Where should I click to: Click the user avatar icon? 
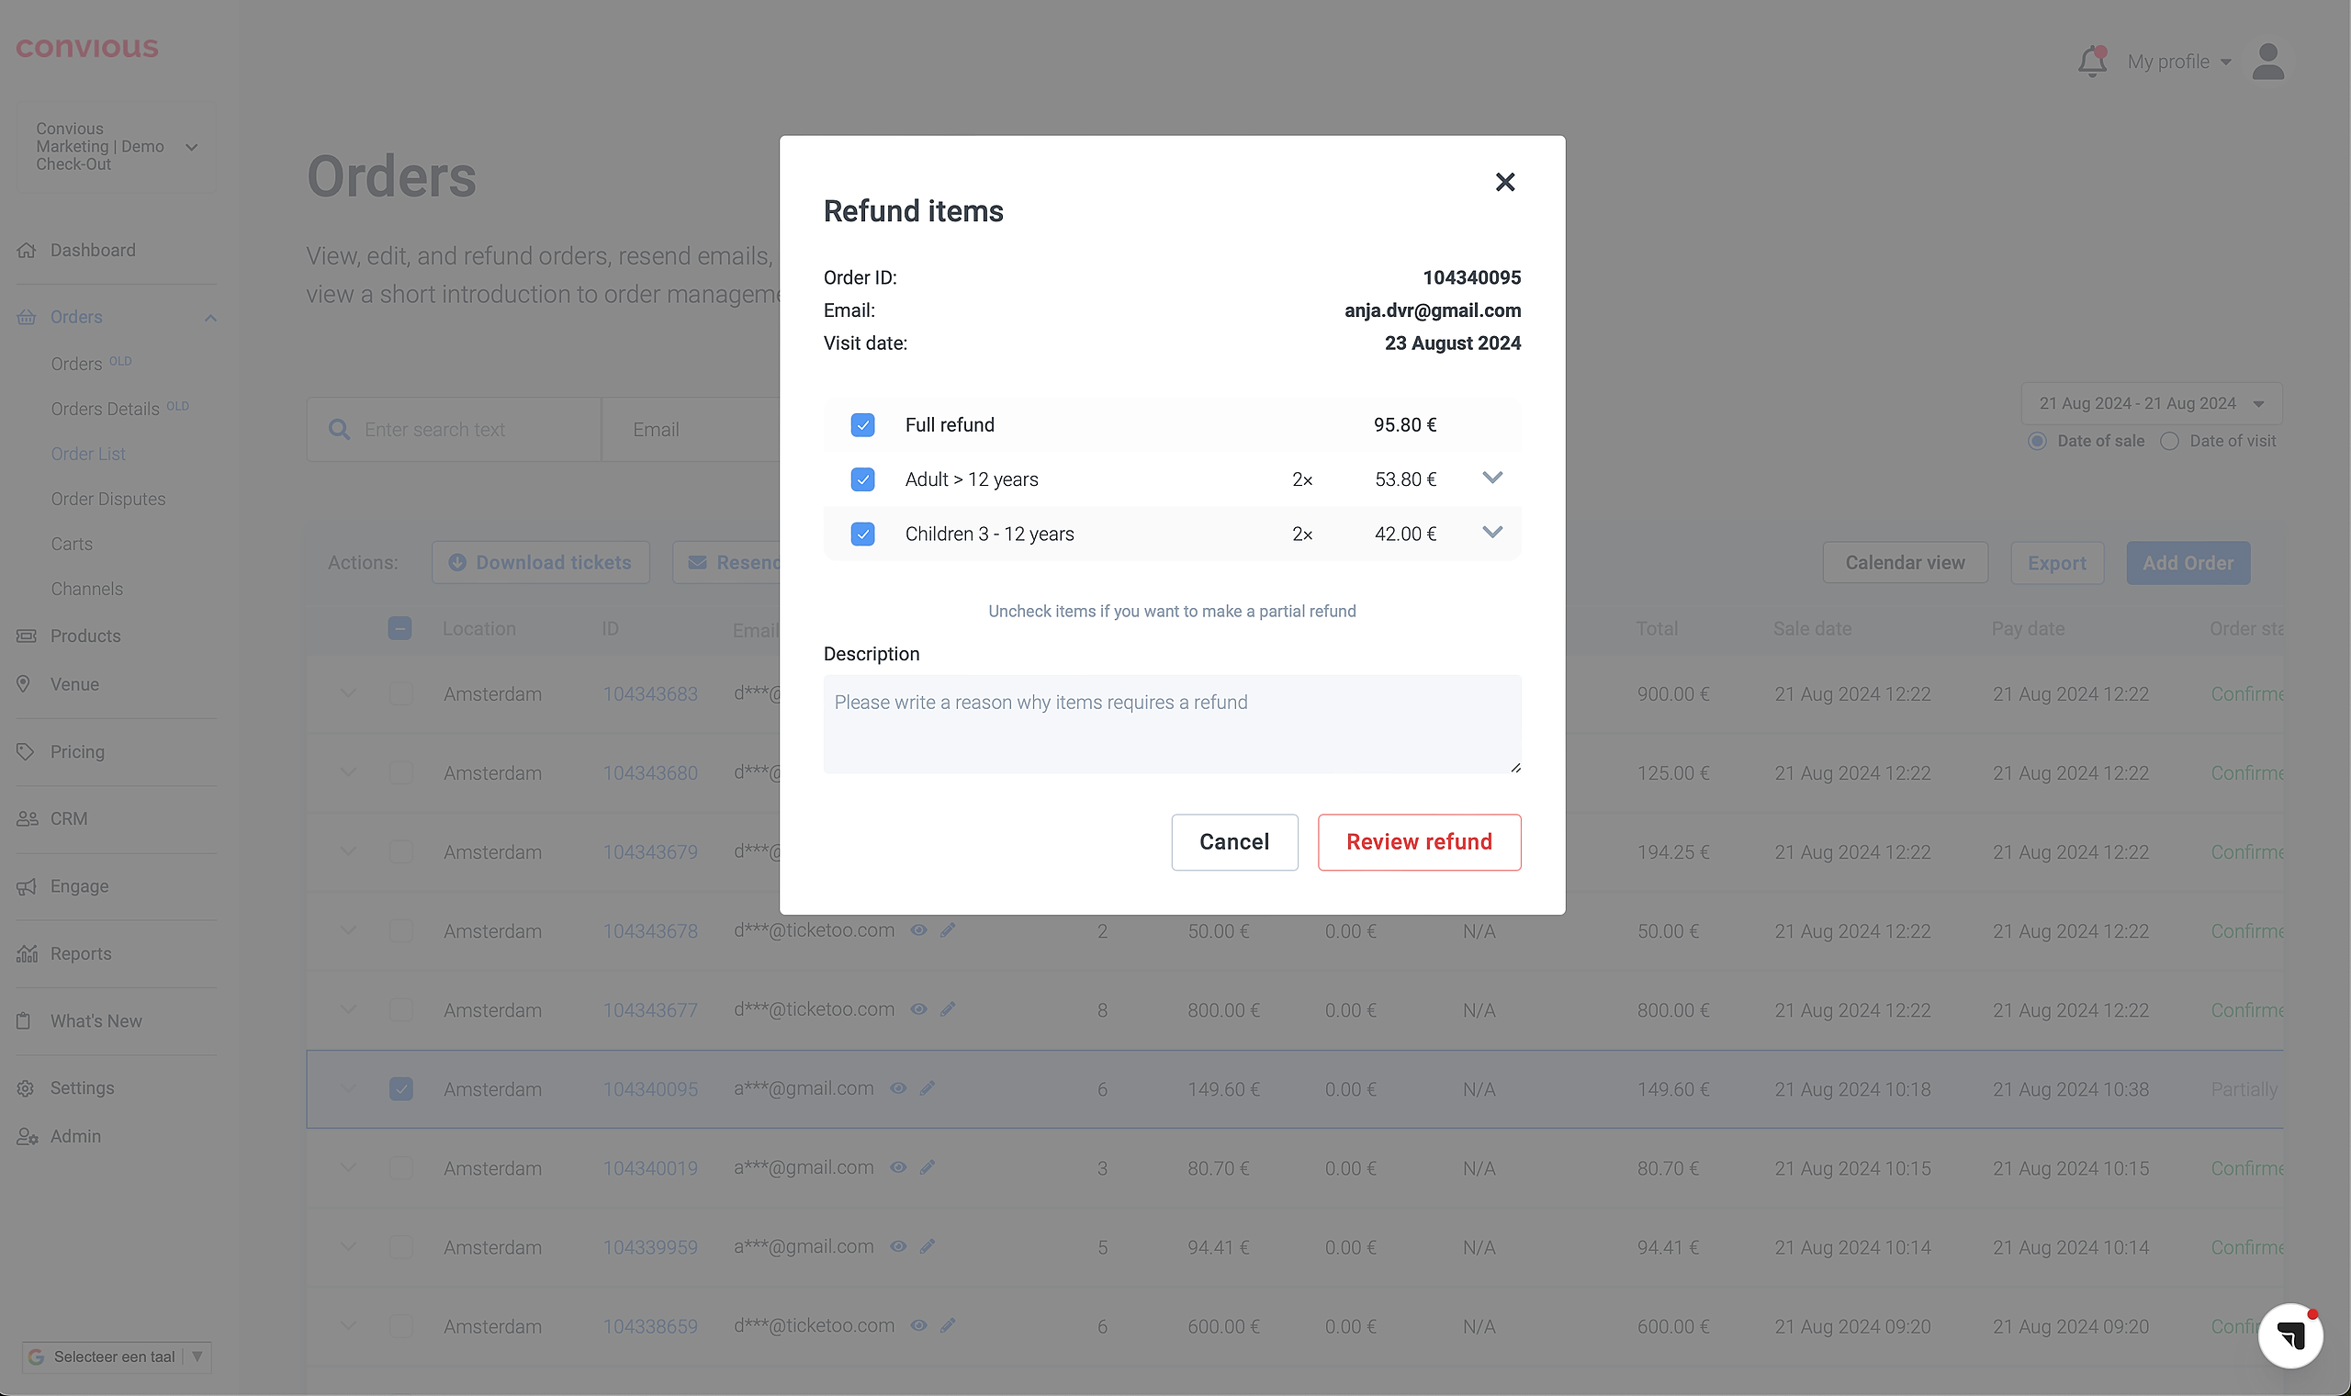tap(2267, 62)
